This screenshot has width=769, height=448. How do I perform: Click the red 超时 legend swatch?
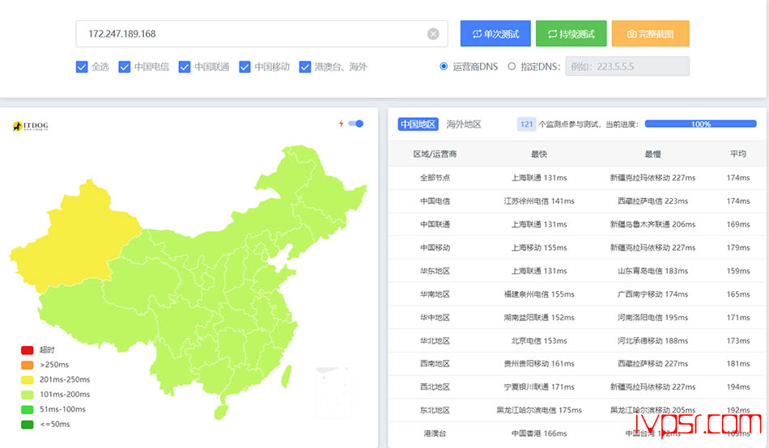coord(28,350)
